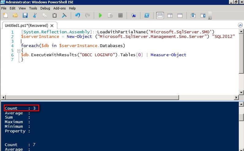Open the View menu
The height and width of the screenshot is (151, 244).
click(x=22, y=8)
